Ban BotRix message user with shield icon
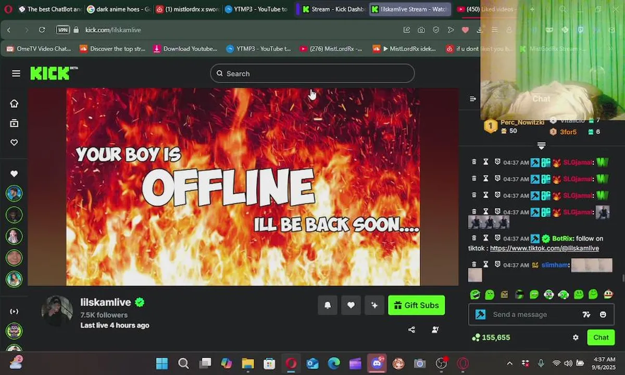The image size is (625, 375). tap(497, 239)
